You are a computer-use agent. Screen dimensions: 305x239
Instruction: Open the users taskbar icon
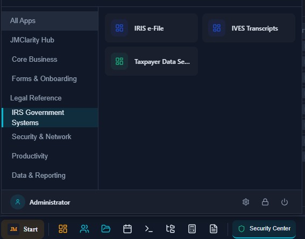click(x=84, y=229)
